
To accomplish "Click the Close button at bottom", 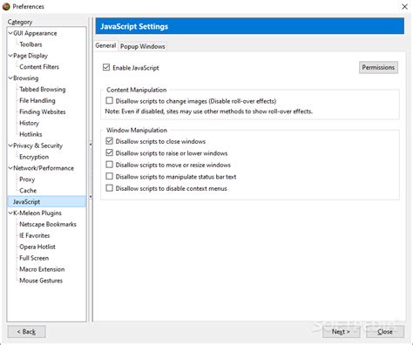I will 385,332.
